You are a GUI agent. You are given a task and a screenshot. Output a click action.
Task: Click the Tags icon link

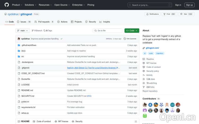[45, 30]
